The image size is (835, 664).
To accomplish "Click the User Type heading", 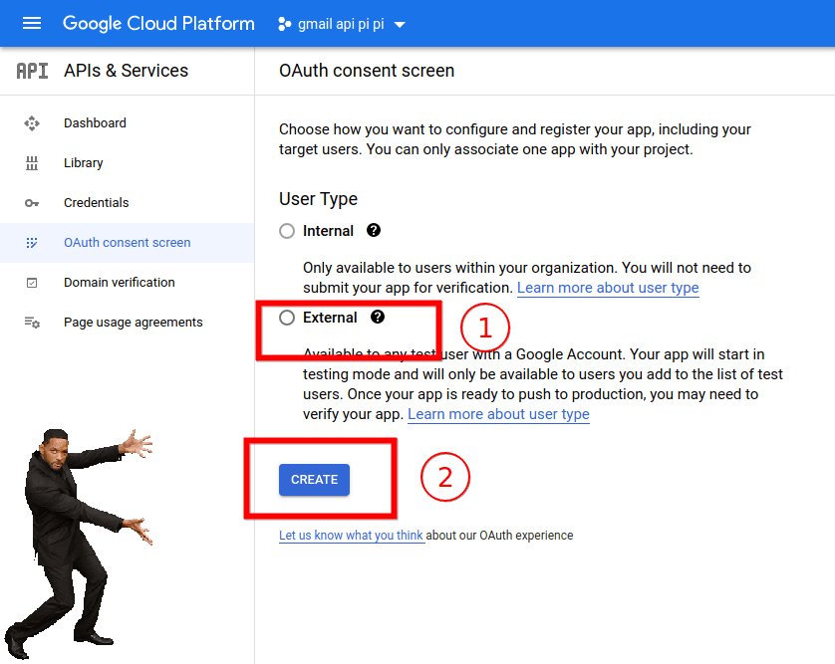I will (319, 199).
